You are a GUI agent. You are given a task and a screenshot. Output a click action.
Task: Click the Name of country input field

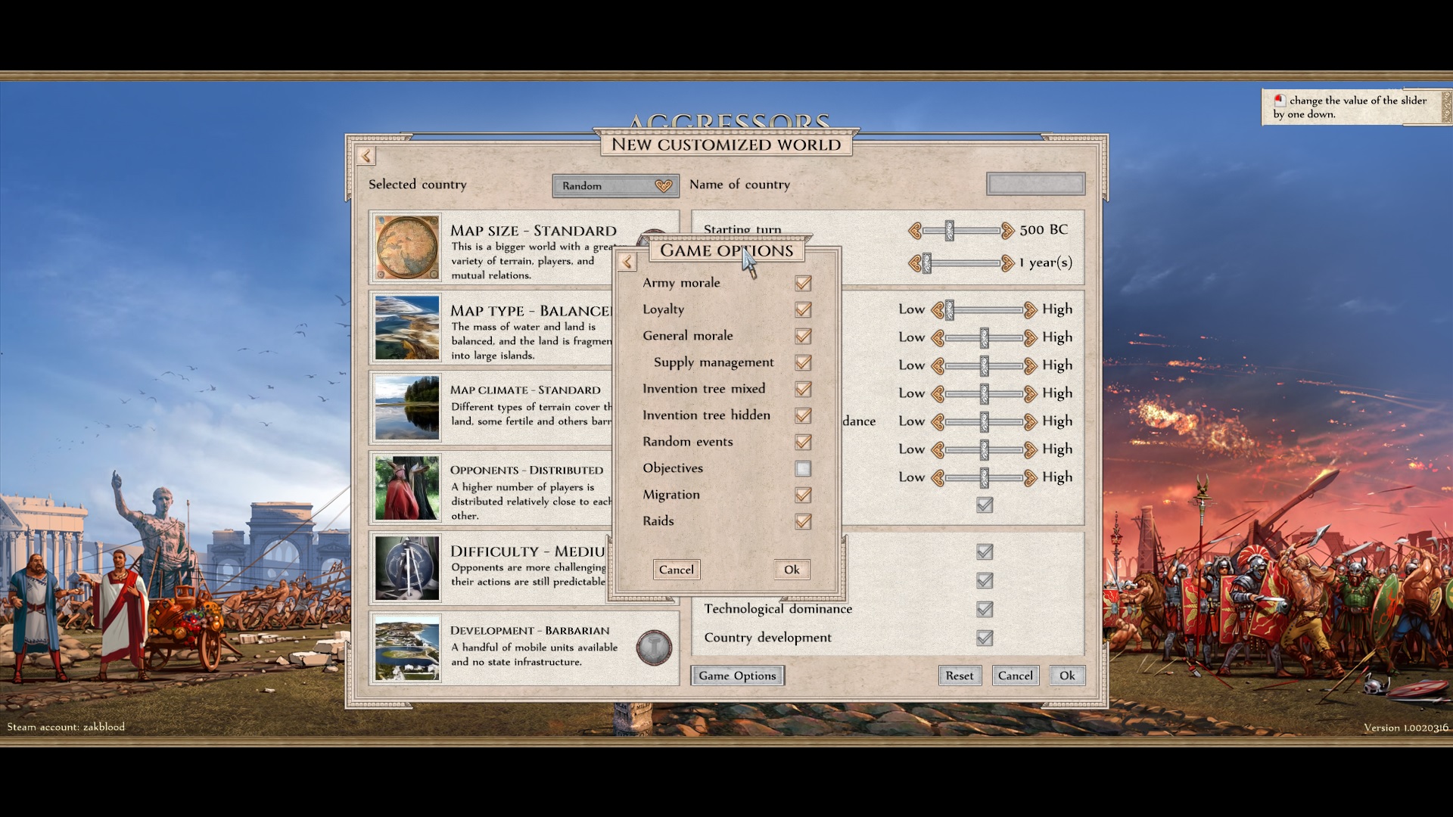click(x=1035, y=185)
